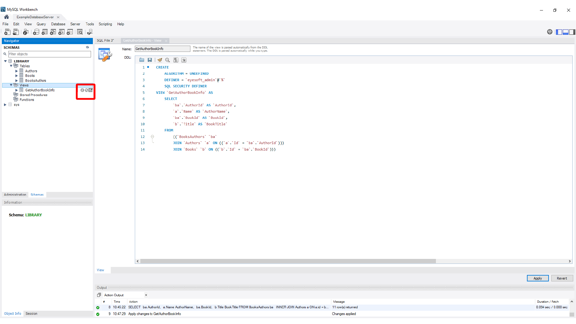Collapse the Views folder

coord(11,85)
